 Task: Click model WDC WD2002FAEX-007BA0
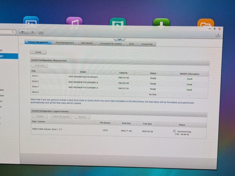(x=83, y=77)
